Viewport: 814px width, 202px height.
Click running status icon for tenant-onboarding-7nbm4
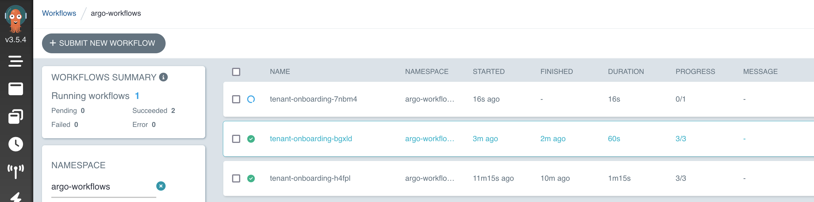pos(251,99)
